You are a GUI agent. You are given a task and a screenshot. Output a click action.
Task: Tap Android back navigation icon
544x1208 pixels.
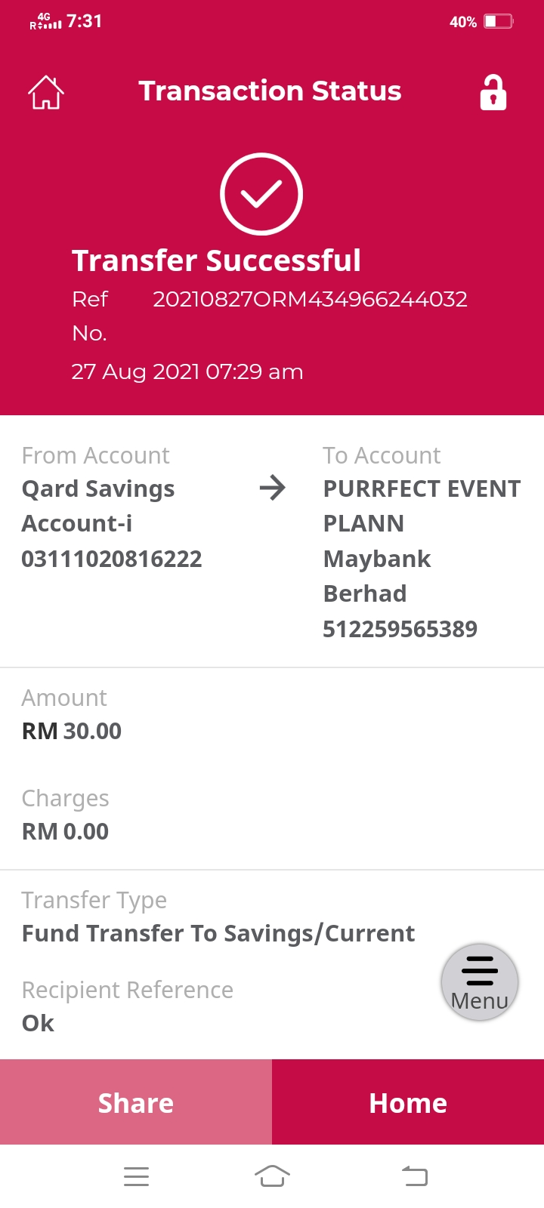coord(414,1176)
